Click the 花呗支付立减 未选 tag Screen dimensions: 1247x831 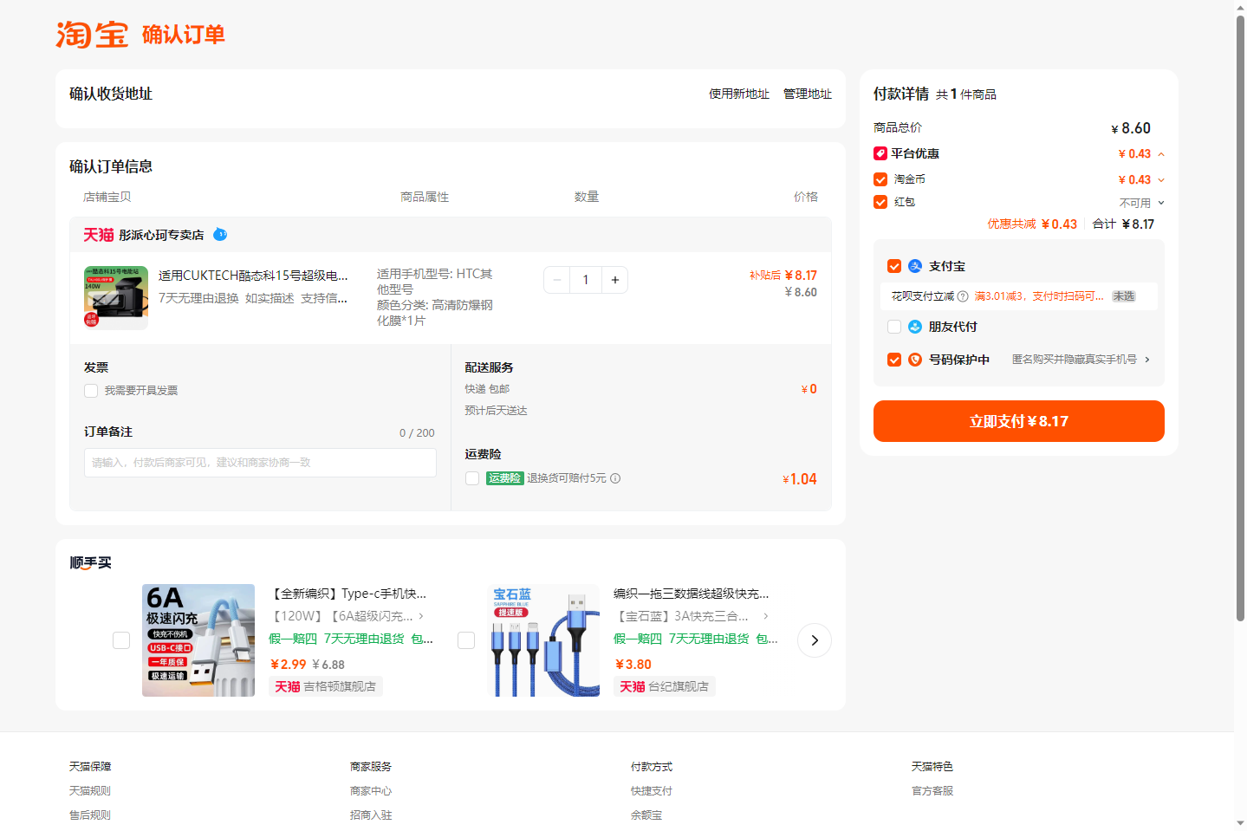[1124, 296]
